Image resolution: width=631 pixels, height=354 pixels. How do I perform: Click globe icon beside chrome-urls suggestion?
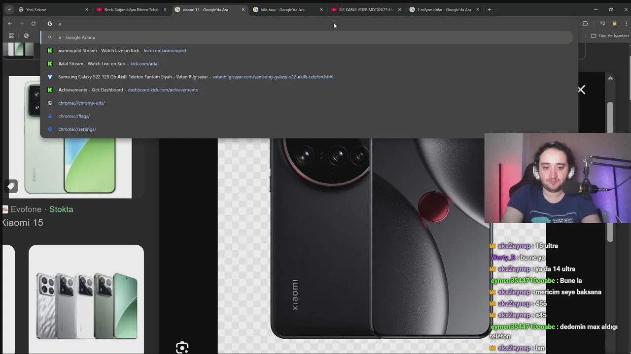click(50, 103)
